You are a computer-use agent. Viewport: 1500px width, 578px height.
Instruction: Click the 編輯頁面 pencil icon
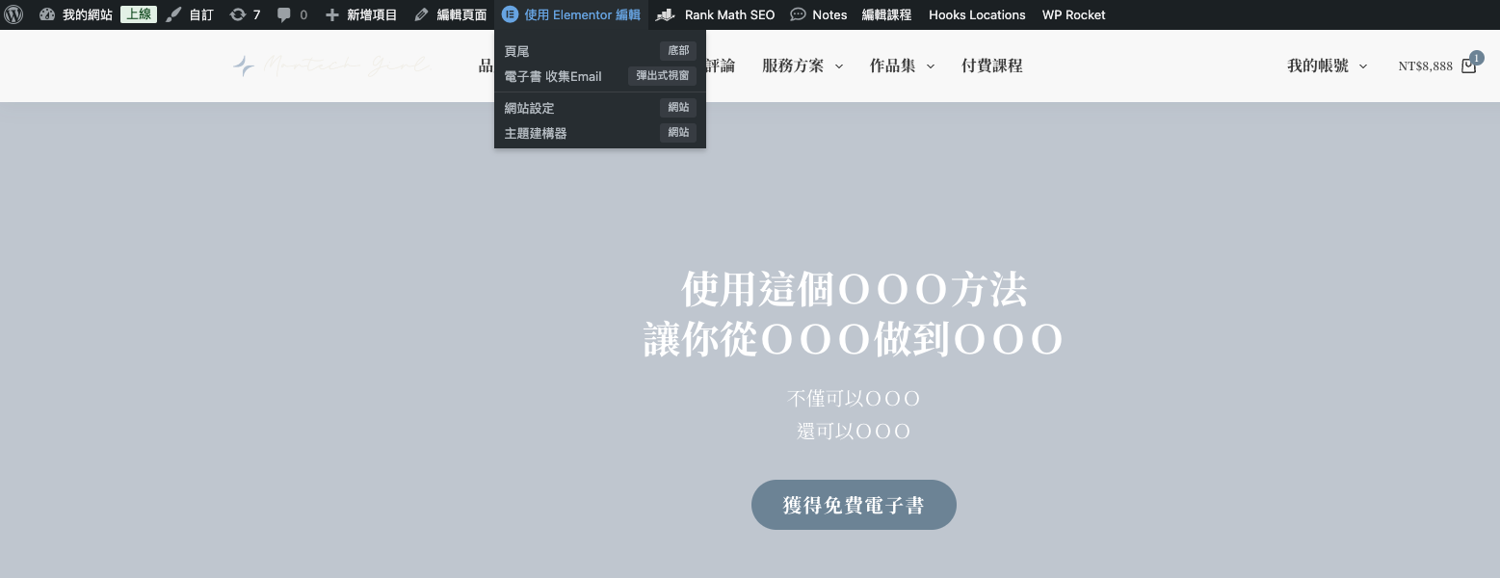tap(420, 14)
